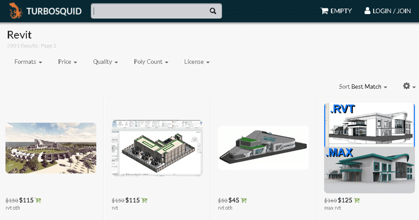This screenshot has height=220, width=419.
Task: Expand the Price filter dropdown
Action: (68, 62)
